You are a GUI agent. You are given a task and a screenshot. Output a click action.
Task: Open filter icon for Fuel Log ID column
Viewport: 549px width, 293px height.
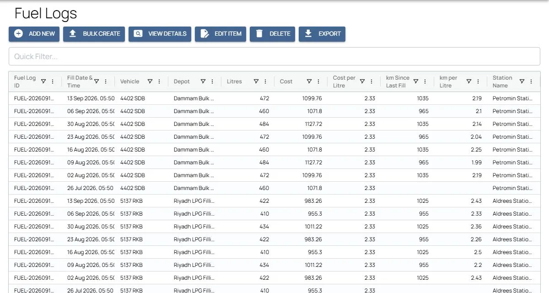tap(43, 81)
